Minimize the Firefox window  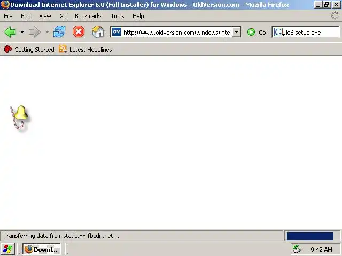coord(318,5)
